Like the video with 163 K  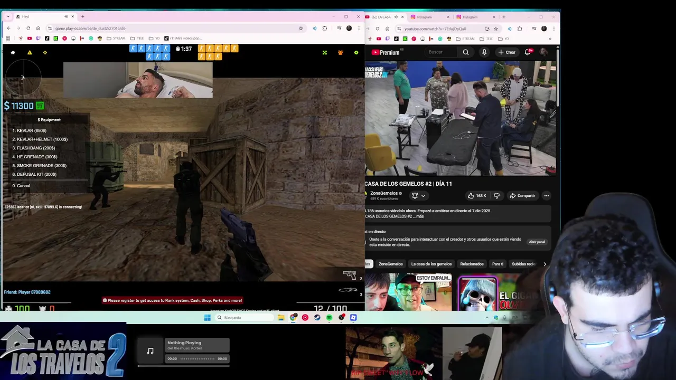(x=476, y=196)
